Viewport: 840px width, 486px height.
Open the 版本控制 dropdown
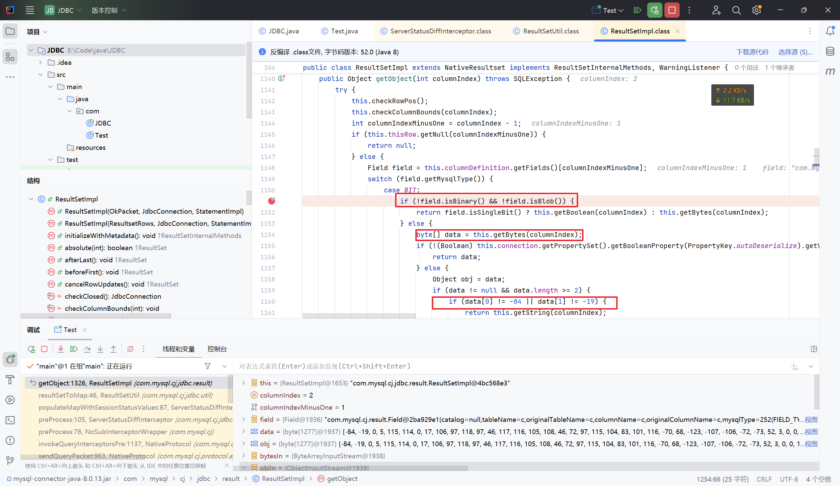coord(109,10)
